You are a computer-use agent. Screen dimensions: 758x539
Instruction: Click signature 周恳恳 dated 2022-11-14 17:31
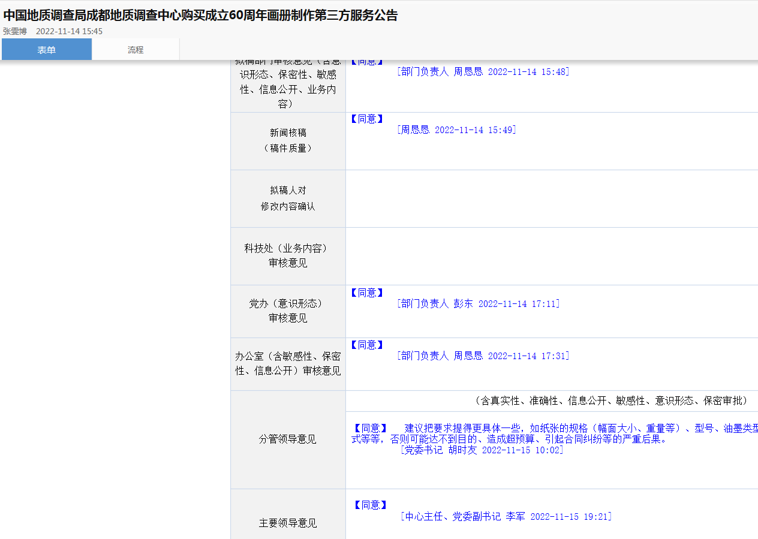[x=483, y=356]
